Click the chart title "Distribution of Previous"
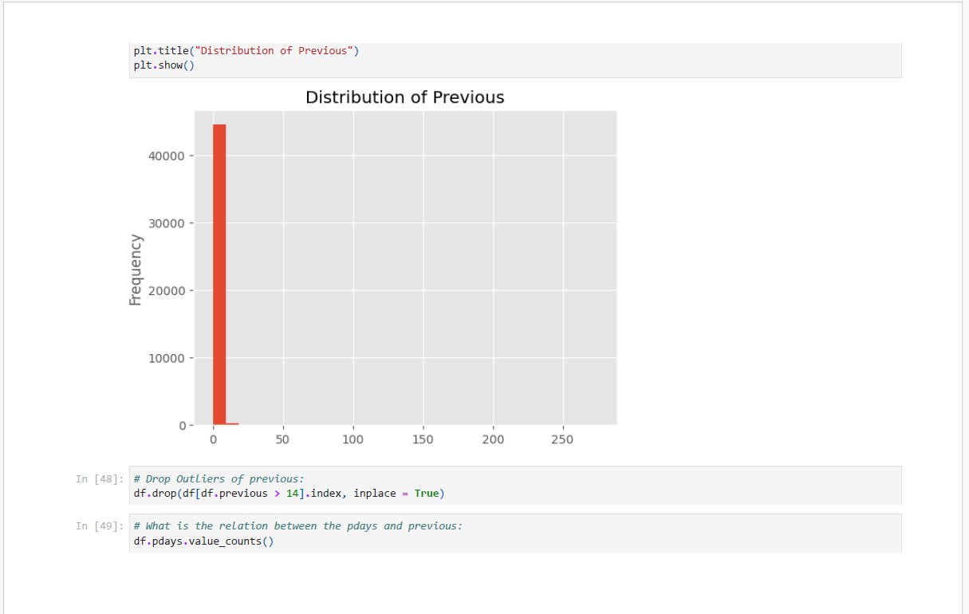This screenshot has height=614, width=969. point(404,97)
